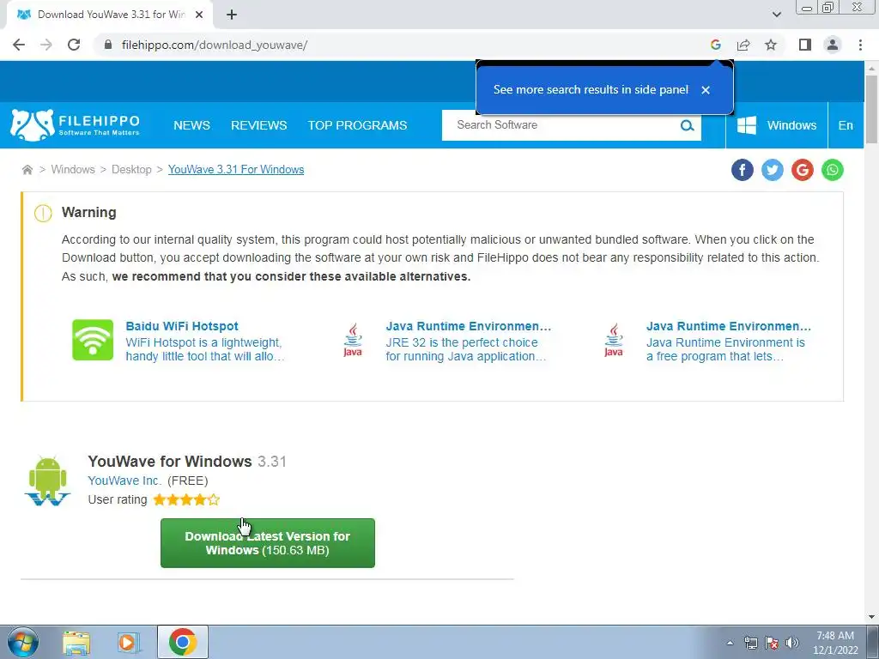Open the TOP PROGRAMS menu item

coord(357,125)
